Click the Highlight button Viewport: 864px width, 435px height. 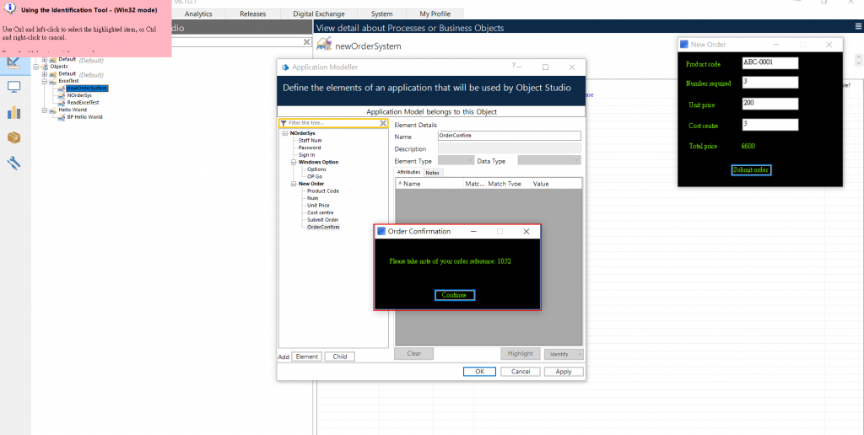point(520,353)
